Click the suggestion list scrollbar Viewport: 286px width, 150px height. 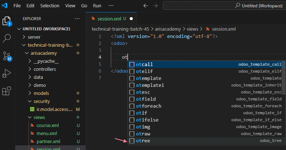click(x=284, y=78)
